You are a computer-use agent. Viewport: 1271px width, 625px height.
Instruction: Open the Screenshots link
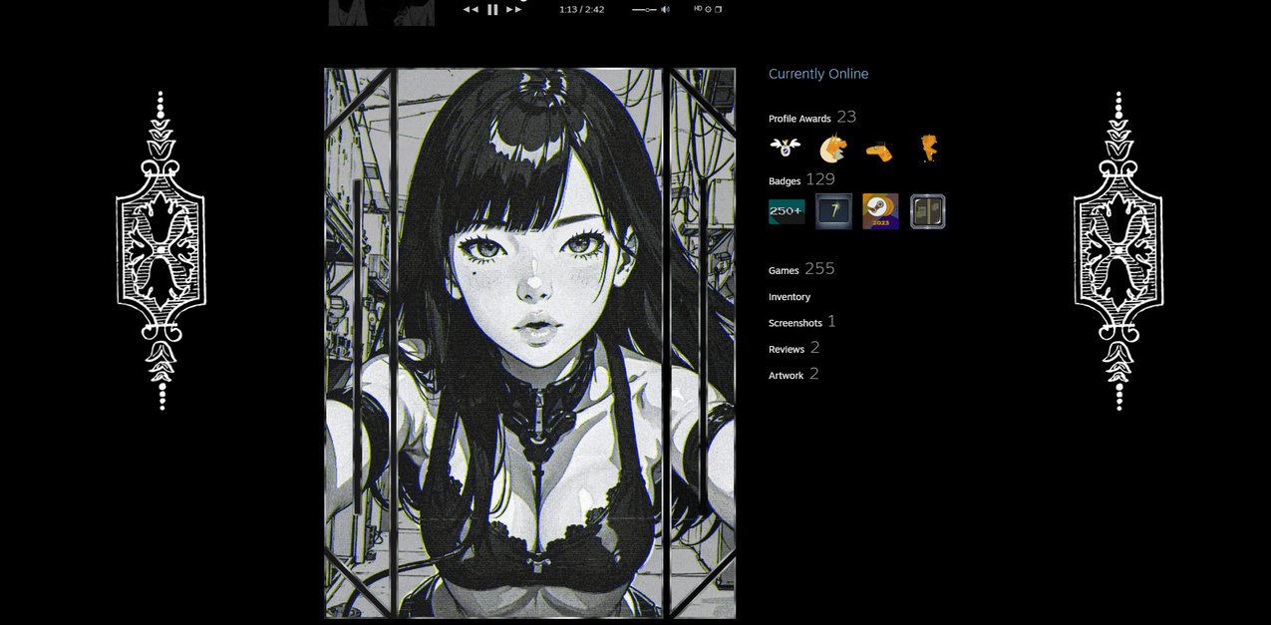[x=802, y=322]
